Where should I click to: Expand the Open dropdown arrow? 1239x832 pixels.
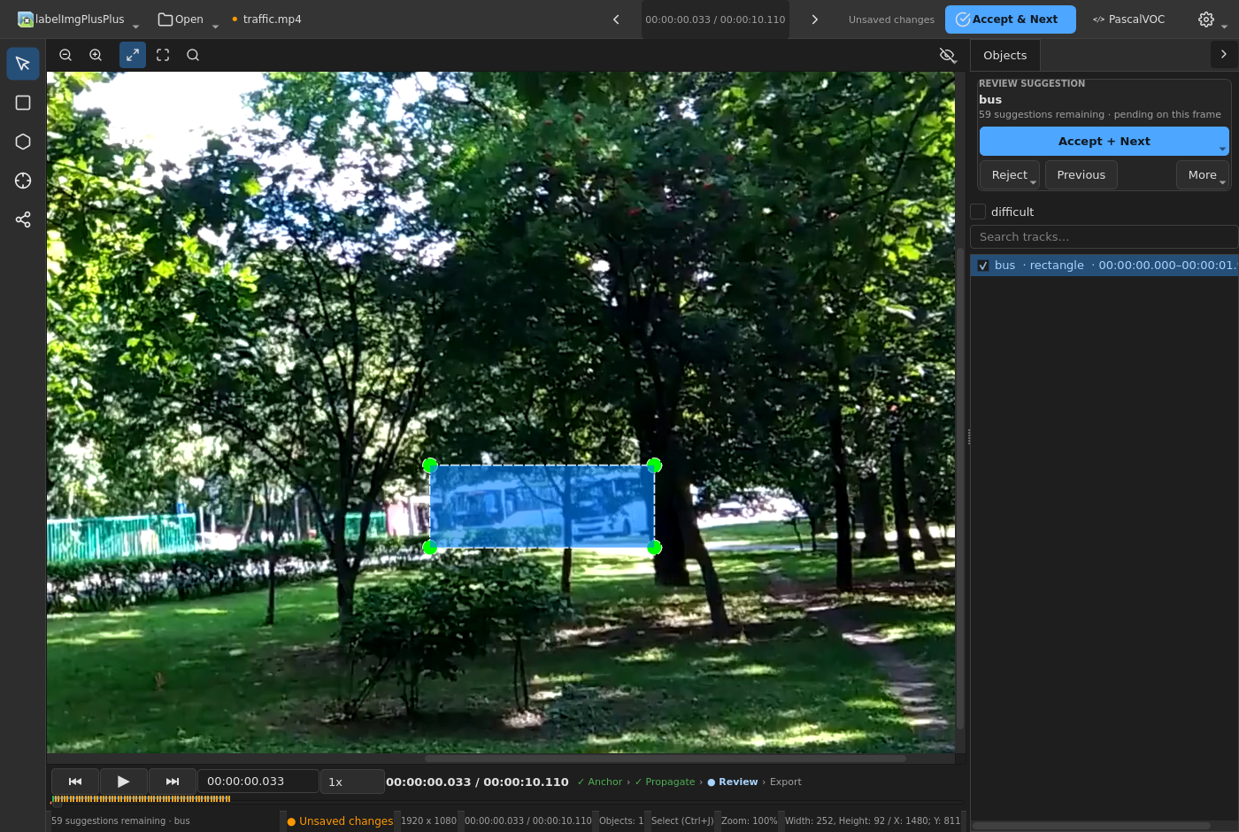pos(215,26)
